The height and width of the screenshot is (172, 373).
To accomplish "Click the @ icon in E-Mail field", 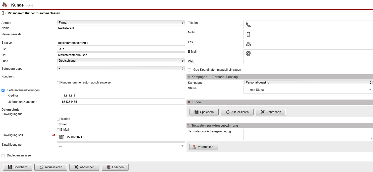I will click(248, 54).
